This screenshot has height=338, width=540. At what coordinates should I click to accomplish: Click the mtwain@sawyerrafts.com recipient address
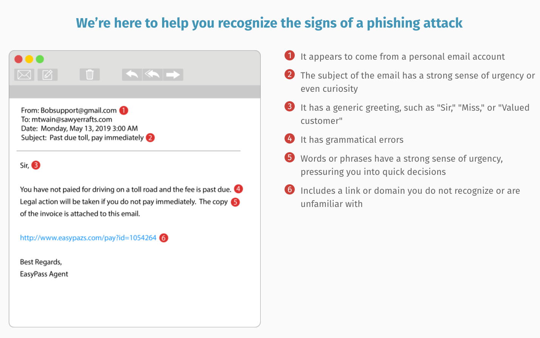coord(72,119)
